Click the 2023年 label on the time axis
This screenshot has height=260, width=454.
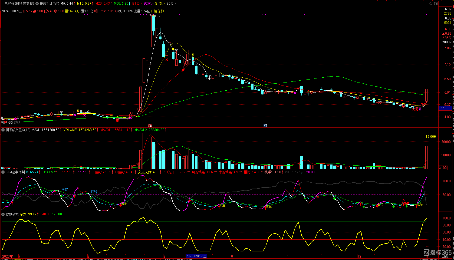[x=8, y=256]
